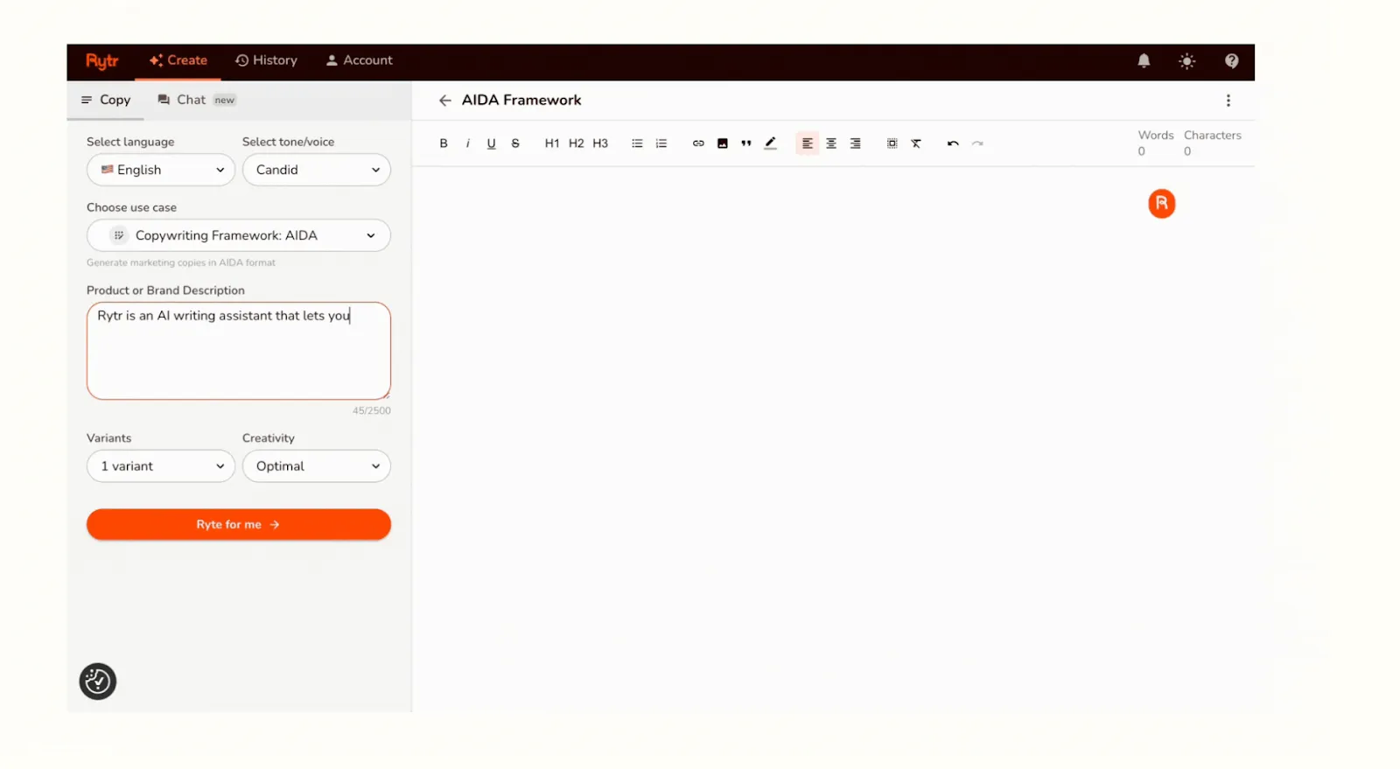Undo the last edit
The height and width of the screenshot is (769, 1400).
(x=953, y=143)
